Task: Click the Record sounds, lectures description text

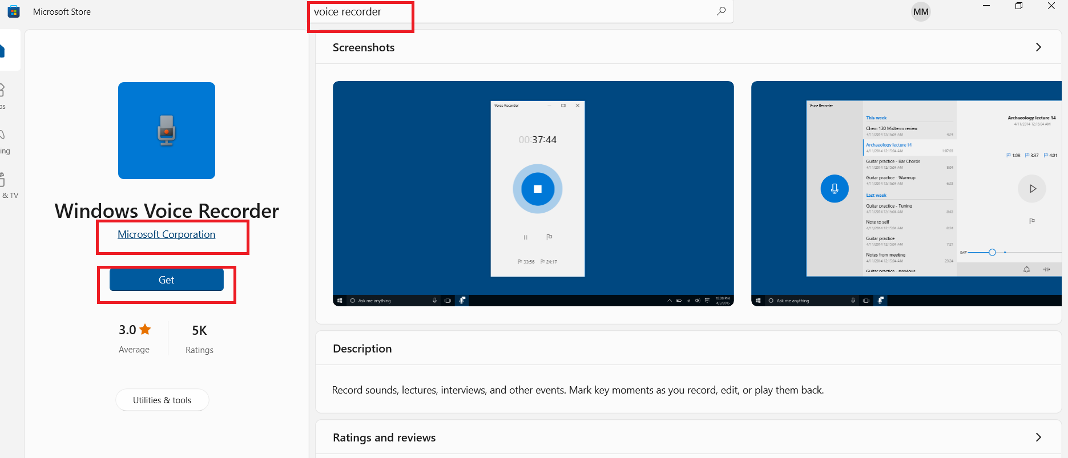Action: pos(578,390)
